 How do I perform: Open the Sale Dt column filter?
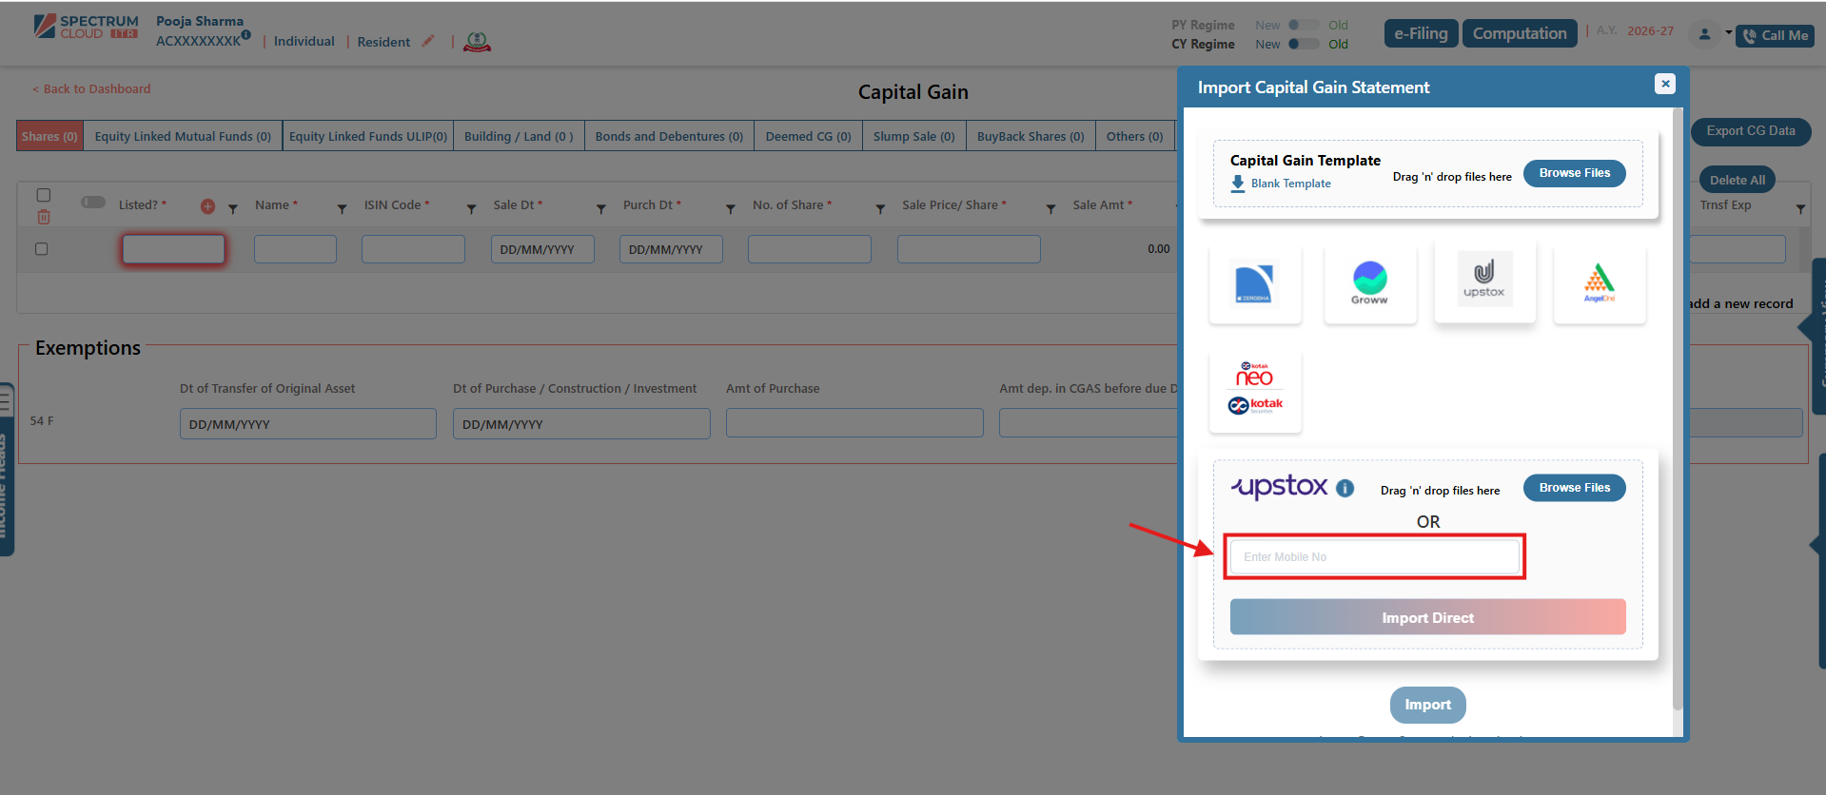600,208
